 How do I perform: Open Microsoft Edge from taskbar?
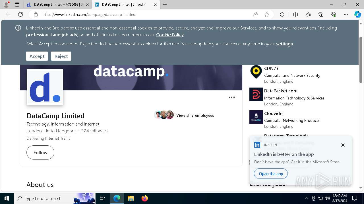[117, 198]
